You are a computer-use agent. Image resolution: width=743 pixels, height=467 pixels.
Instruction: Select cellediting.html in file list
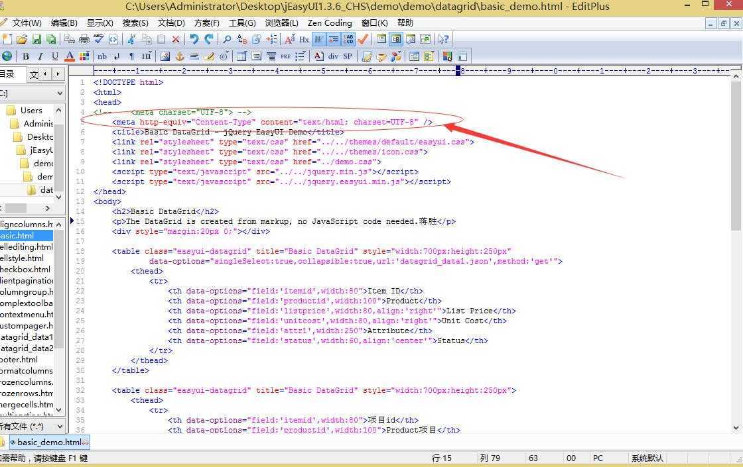tap(27, 246)
